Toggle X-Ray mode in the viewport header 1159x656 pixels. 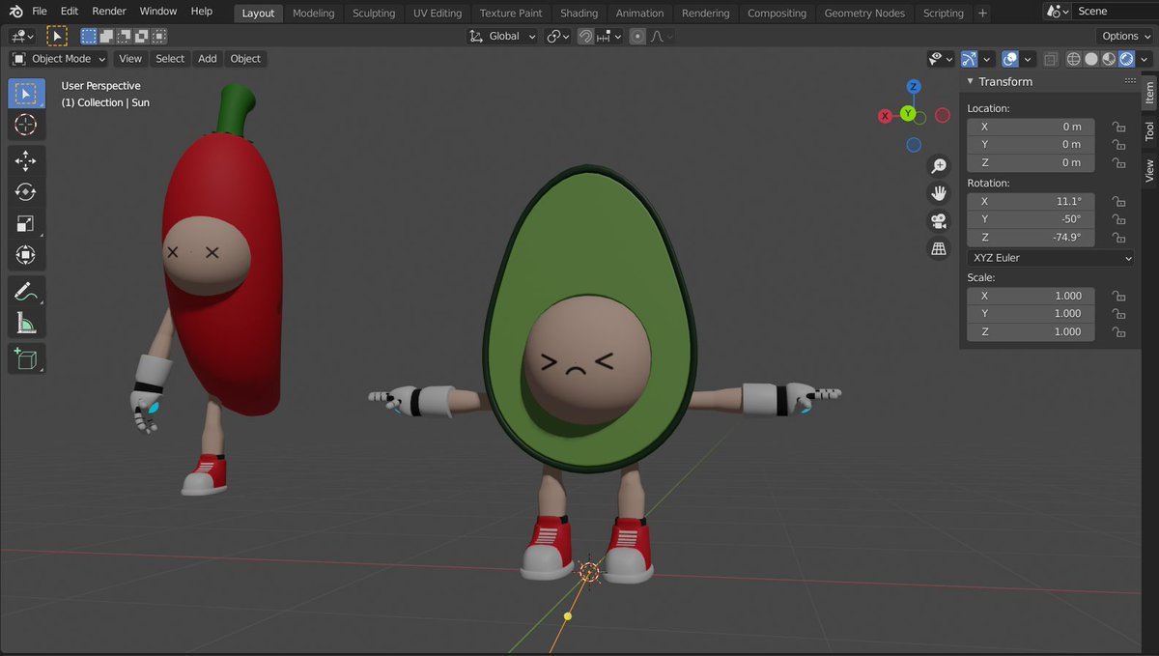pyautogui.click(x=1051, y=59)
